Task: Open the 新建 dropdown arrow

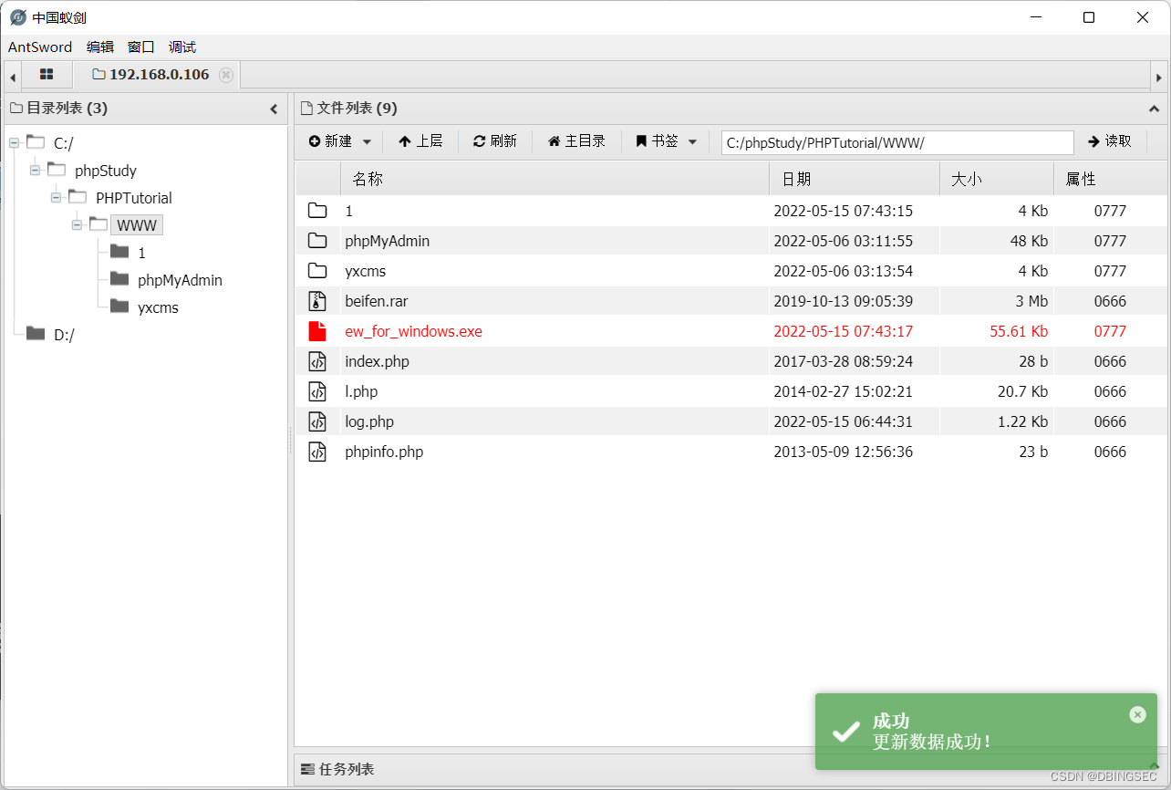Action: [x=367, y=141]
